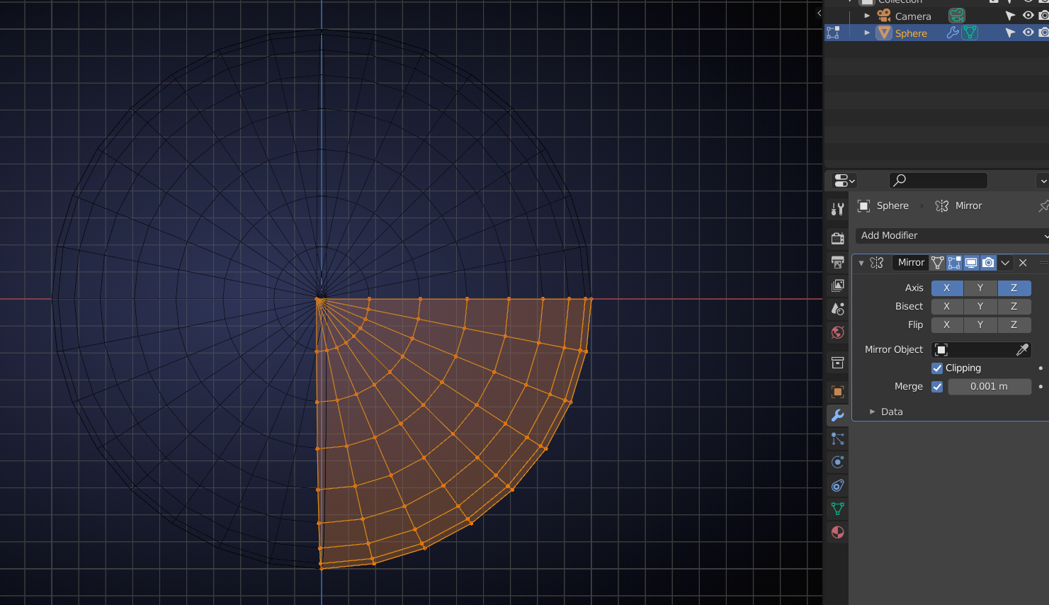Viewport: 1049px width, 605px height.
Task: Uncheck the Merge checkbox
Action: click(x=936, y=386)
